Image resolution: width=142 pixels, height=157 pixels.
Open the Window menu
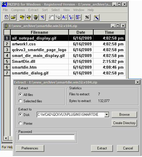79,10
